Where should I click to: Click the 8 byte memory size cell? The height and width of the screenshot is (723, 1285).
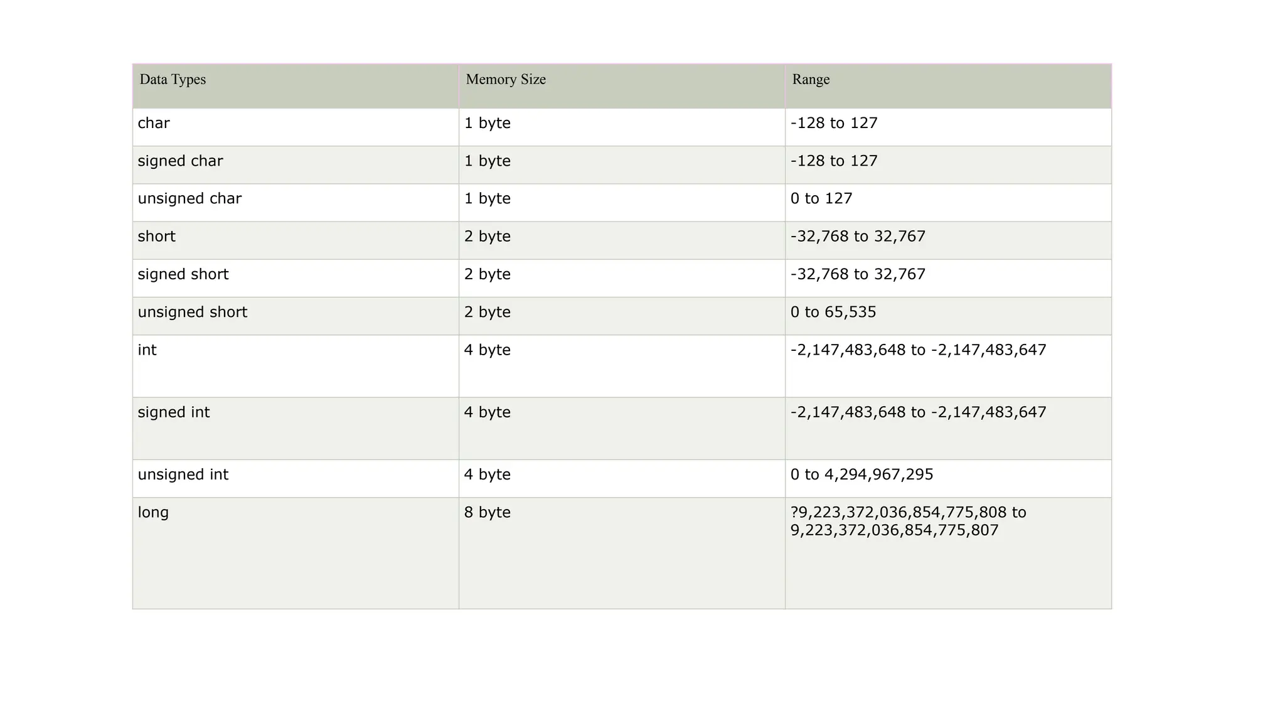(488, 513)
